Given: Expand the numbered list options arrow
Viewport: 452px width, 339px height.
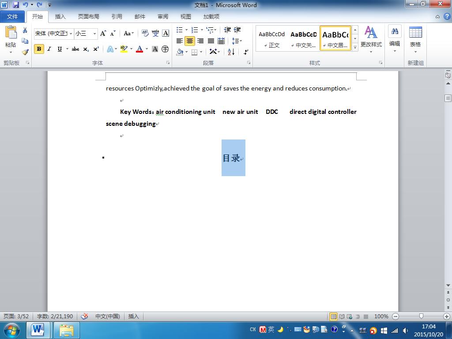Looking at the screenshot, I should pos(202,30).
